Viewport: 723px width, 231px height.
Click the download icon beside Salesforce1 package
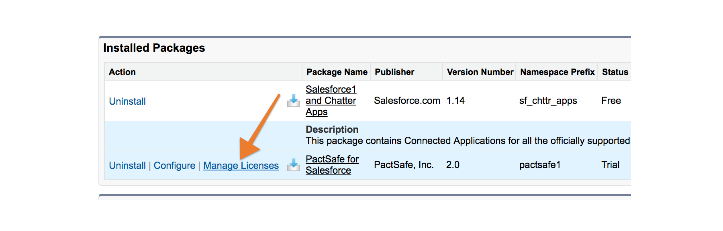[x=294, y=101]
